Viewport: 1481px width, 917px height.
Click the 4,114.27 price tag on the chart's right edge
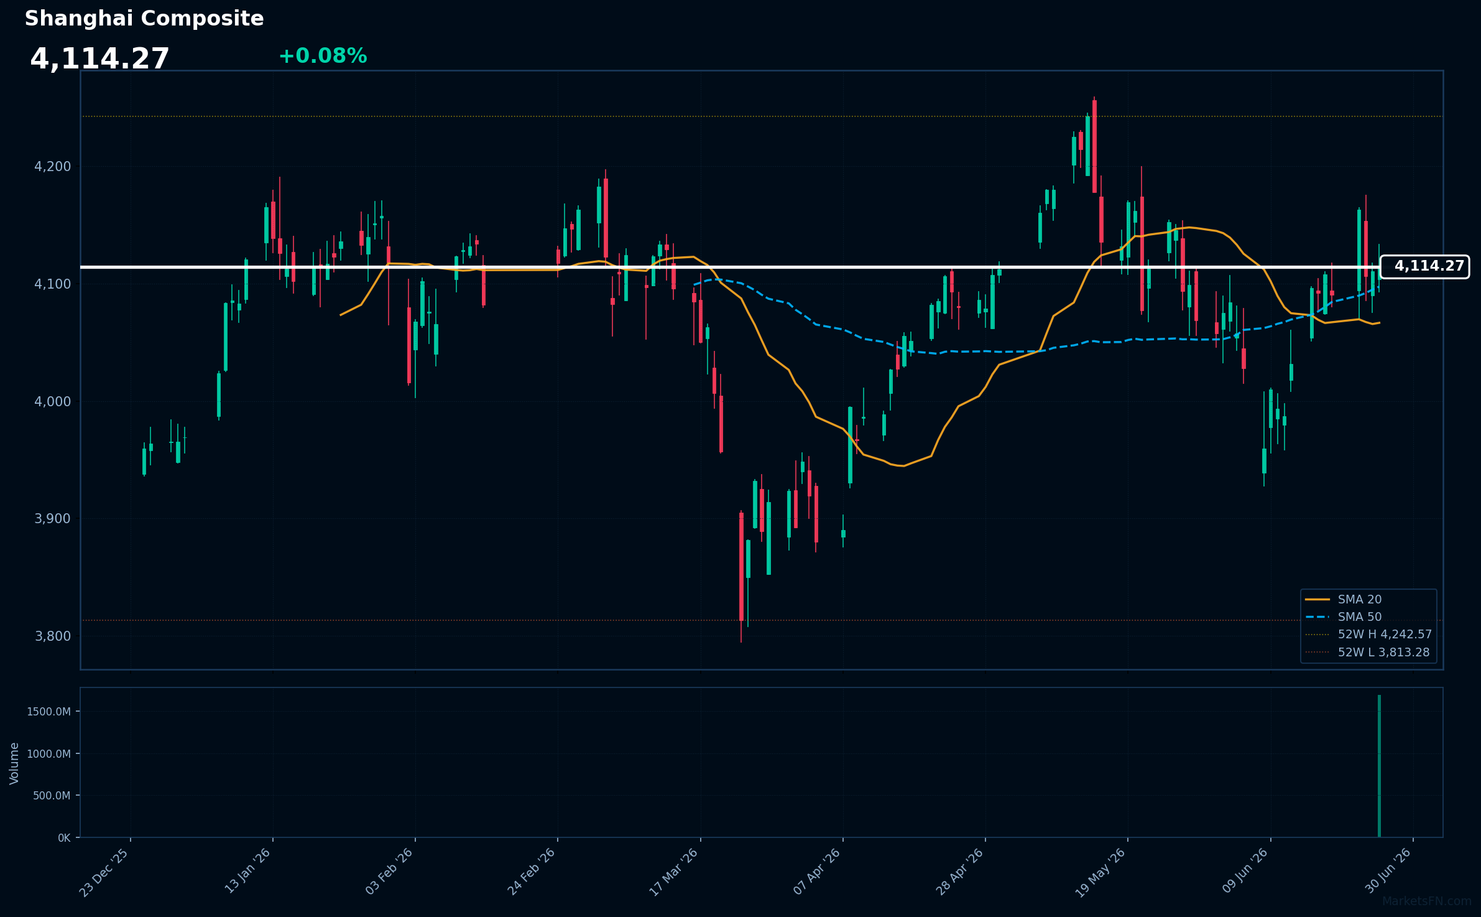click(x=1424, y=266)
